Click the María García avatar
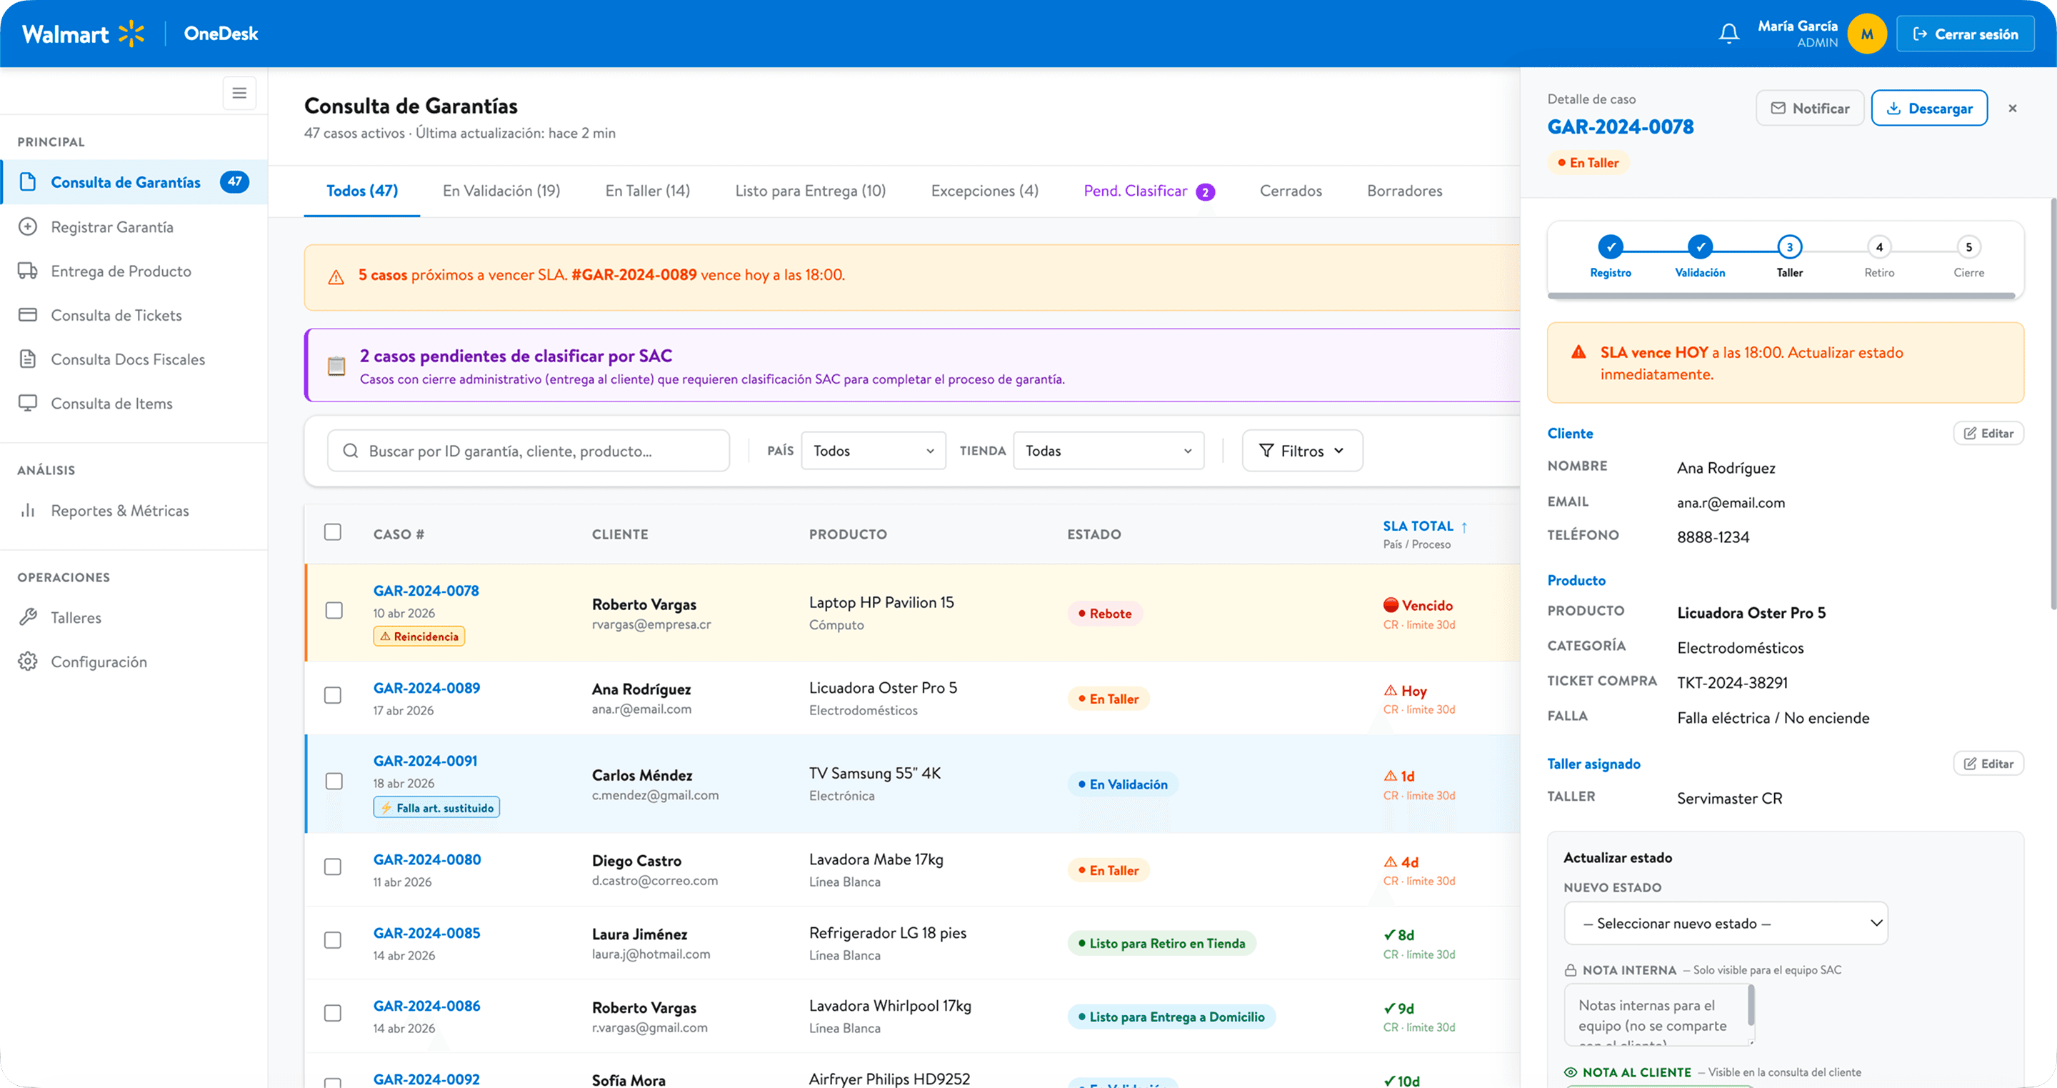The image size is (2057, 1088). point(1866,34)
